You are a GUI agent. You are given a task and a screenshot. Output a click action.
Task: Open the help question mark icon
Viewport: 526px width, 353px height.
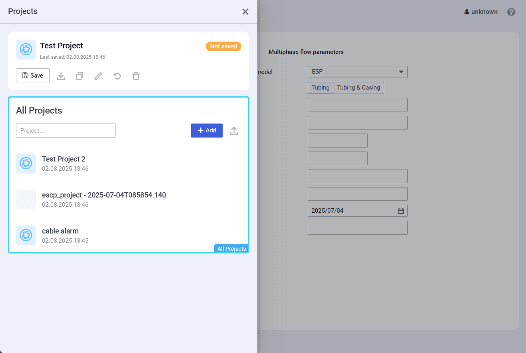click(x=511, y=12)
